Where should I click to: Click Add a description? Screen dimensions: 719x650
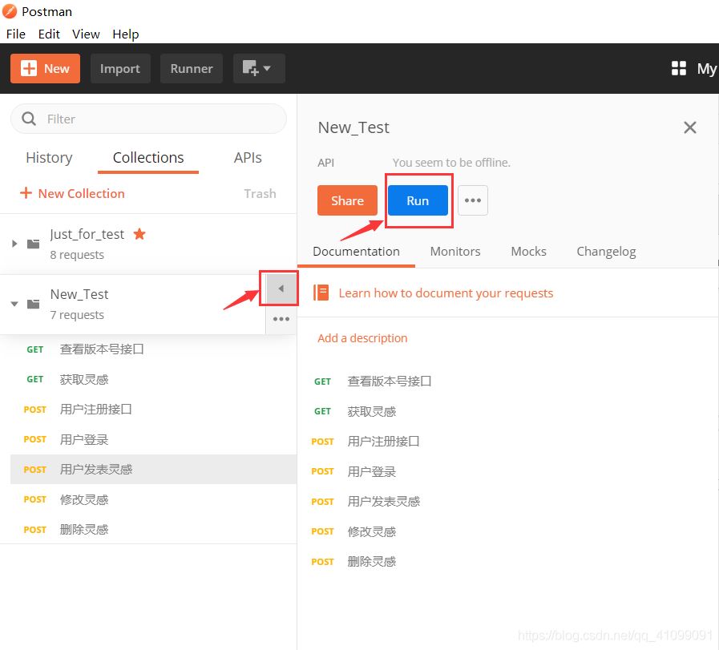tap(362, 338)
